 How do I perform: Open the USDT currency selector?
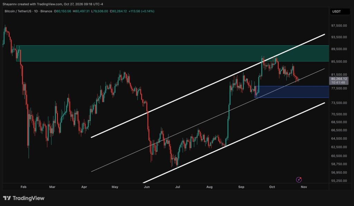340,11
